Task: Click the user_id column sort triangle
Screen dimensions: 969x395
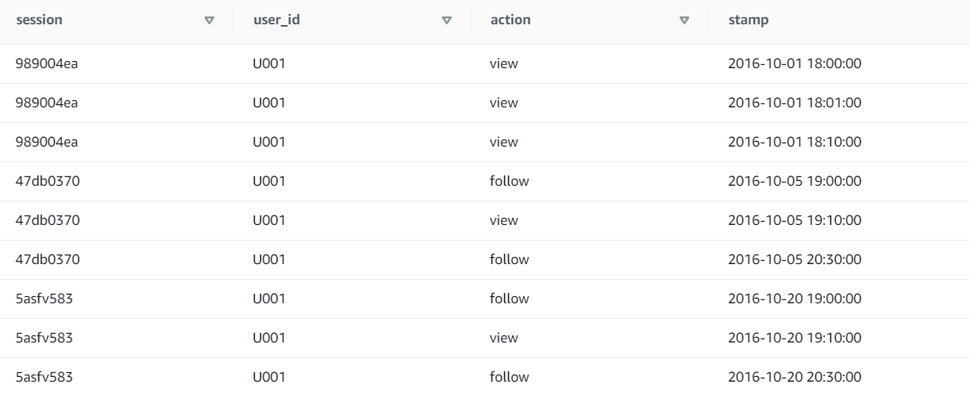Action: 447,20
